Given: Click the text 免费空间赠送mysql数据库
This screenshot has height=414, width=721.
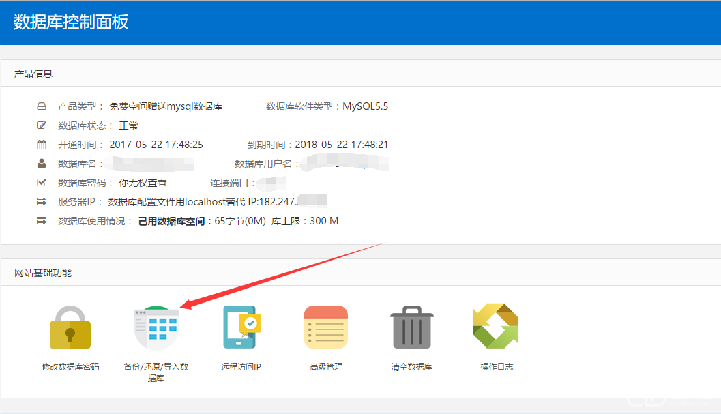Looking at the screenshot, I should (166, 106).
